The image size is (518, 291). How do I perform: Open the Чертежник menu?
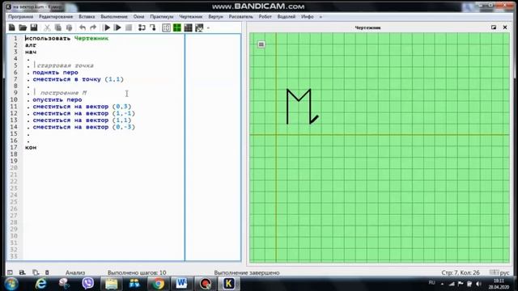click(191, 16)
